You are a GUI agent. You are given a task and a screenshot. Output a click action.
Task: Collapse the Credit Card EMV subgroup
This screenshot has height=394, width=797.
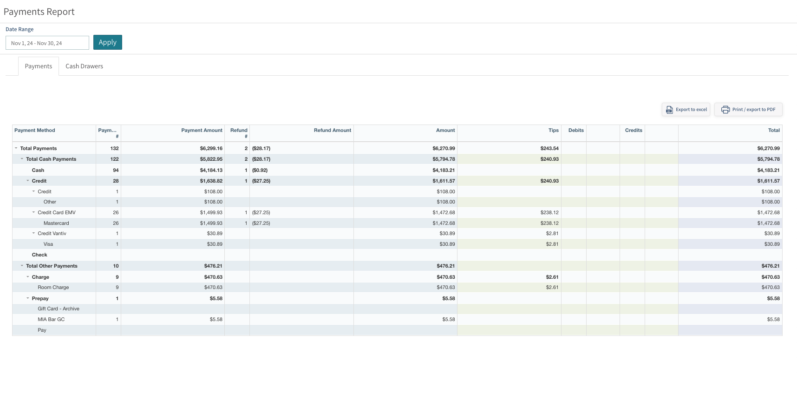[x=33, y=212]
